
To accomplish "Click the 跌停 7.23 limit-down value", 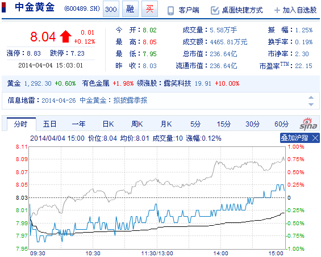I will point(78,53).
